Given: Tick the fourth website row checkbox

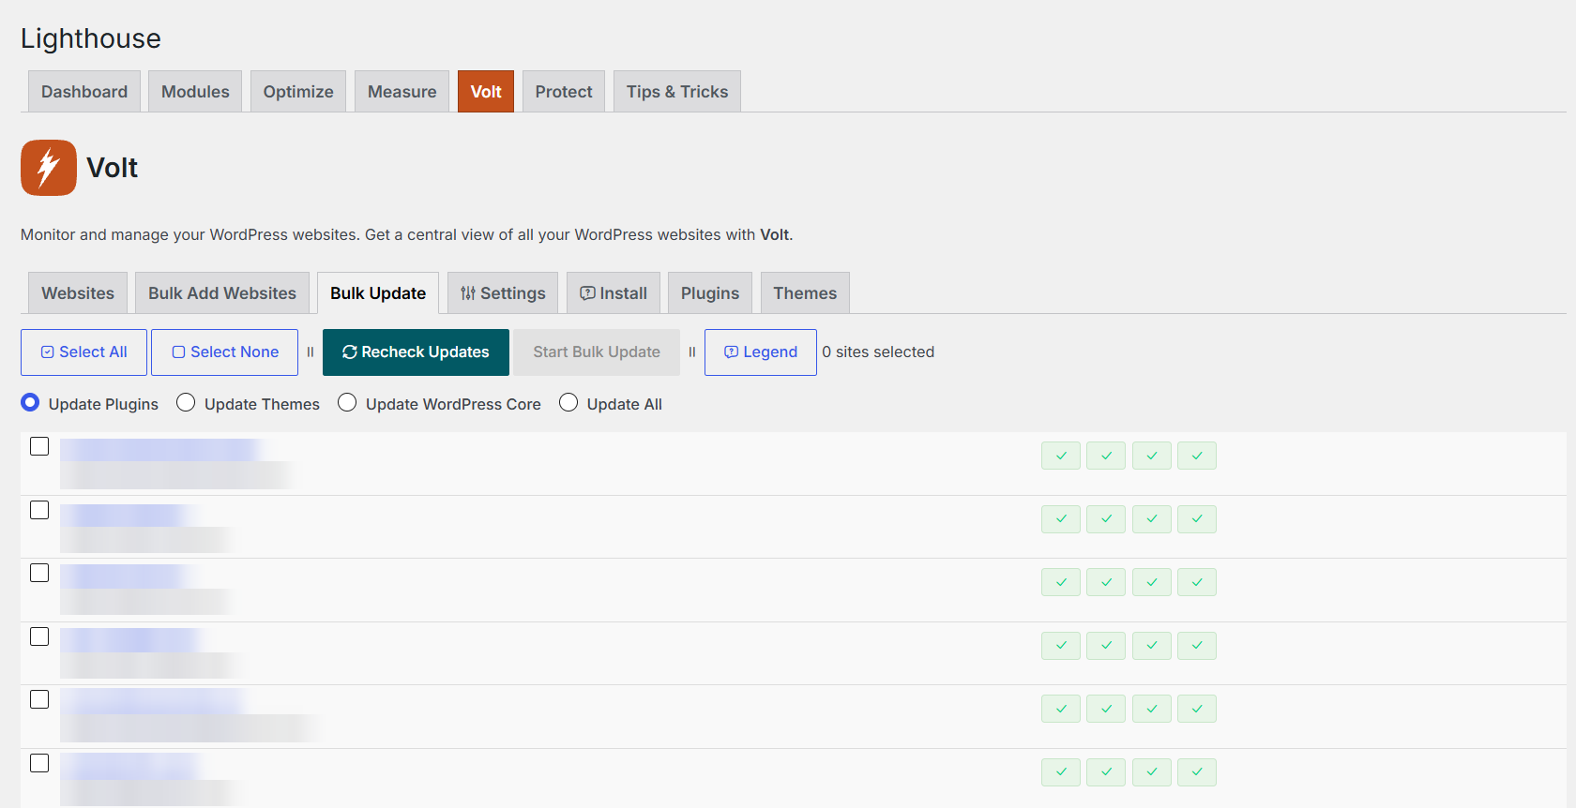Looking at the screenshot, I should point(39,636).
